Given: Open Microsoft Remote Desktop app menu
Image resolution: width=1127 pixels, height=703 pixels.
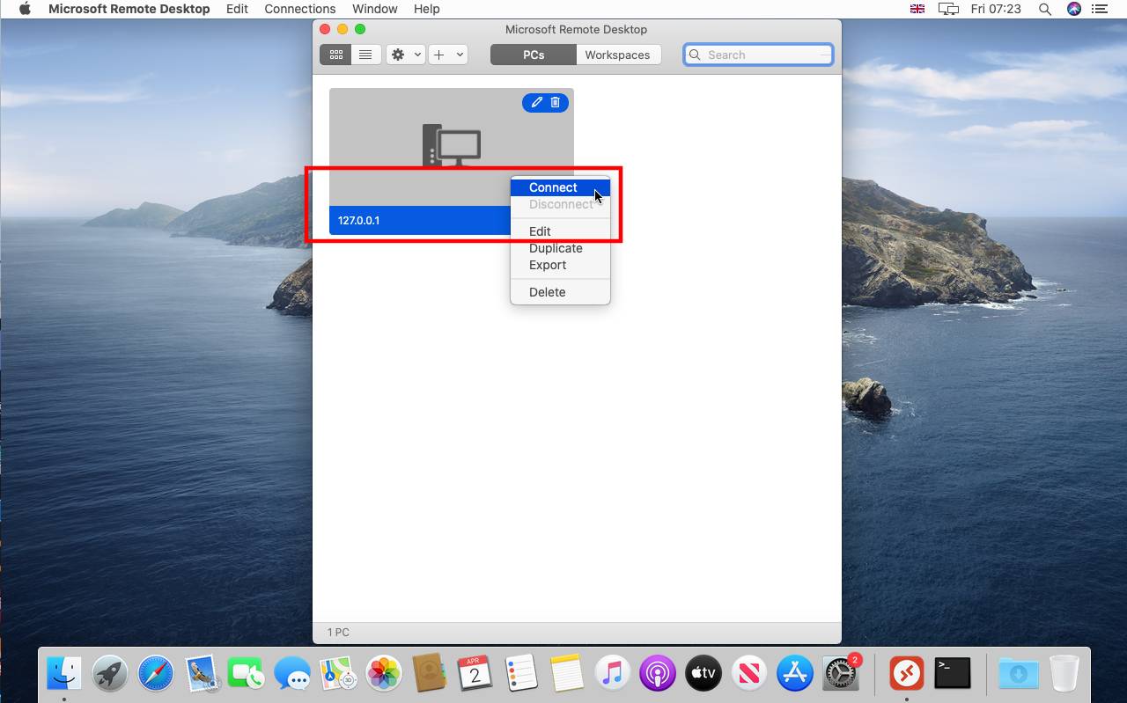Looking at the screenshot, I should point(129,9).
